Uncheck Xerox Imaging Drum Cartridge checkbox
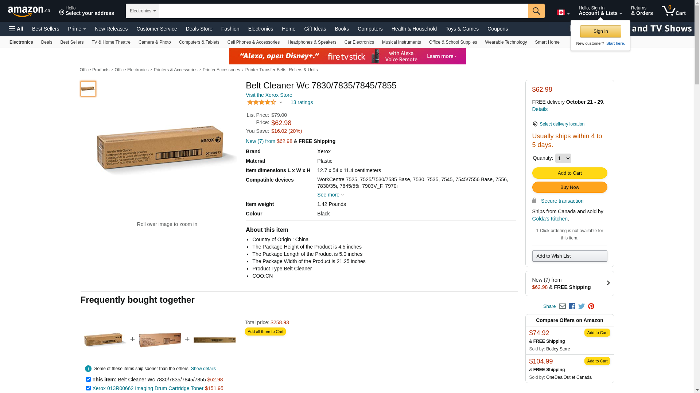This screenshot has width=700, height=393. coord(88,388)
